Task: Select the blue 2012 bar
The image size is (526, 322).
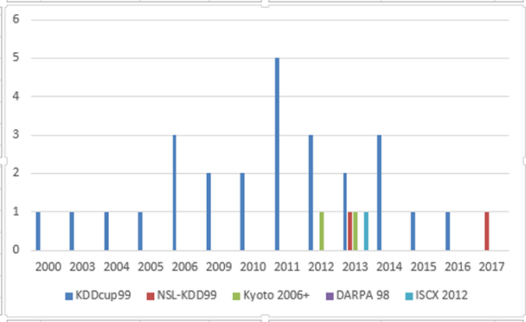Action: [311, 192]
